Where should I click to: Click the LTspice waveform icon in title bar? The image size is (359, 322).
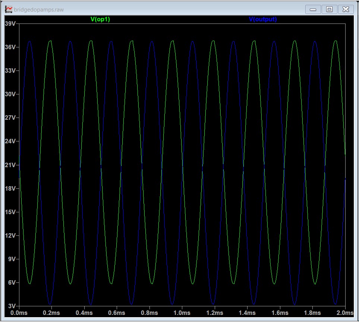pyautogui.click(x=9, y=9)
